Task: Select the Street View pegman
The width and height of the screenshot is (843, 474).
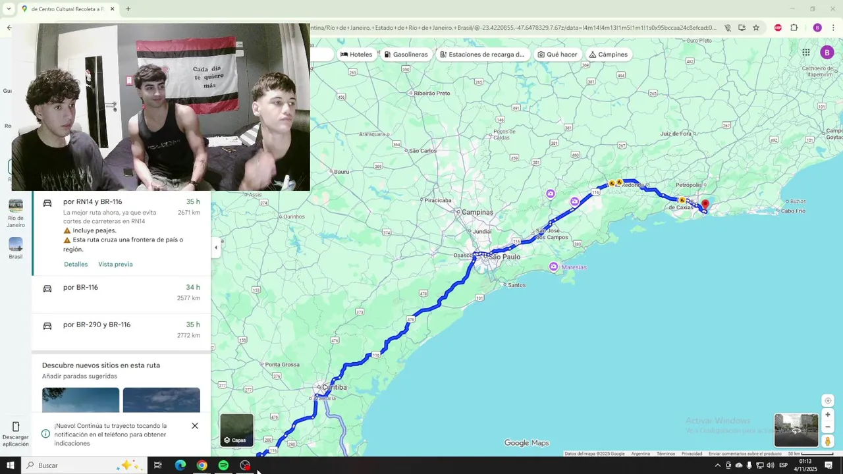Action: pos(828,441)
